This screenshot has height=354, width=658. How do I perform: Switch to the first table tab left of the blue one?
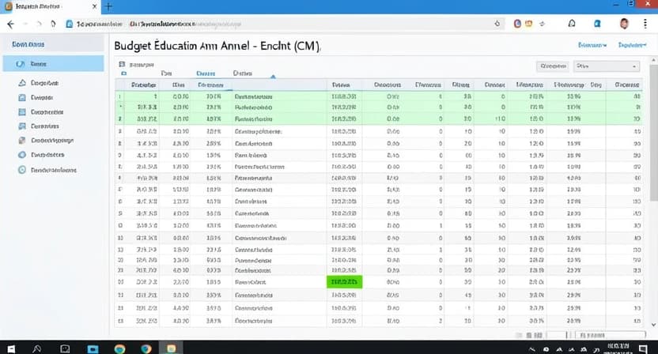tap(166, 73)
